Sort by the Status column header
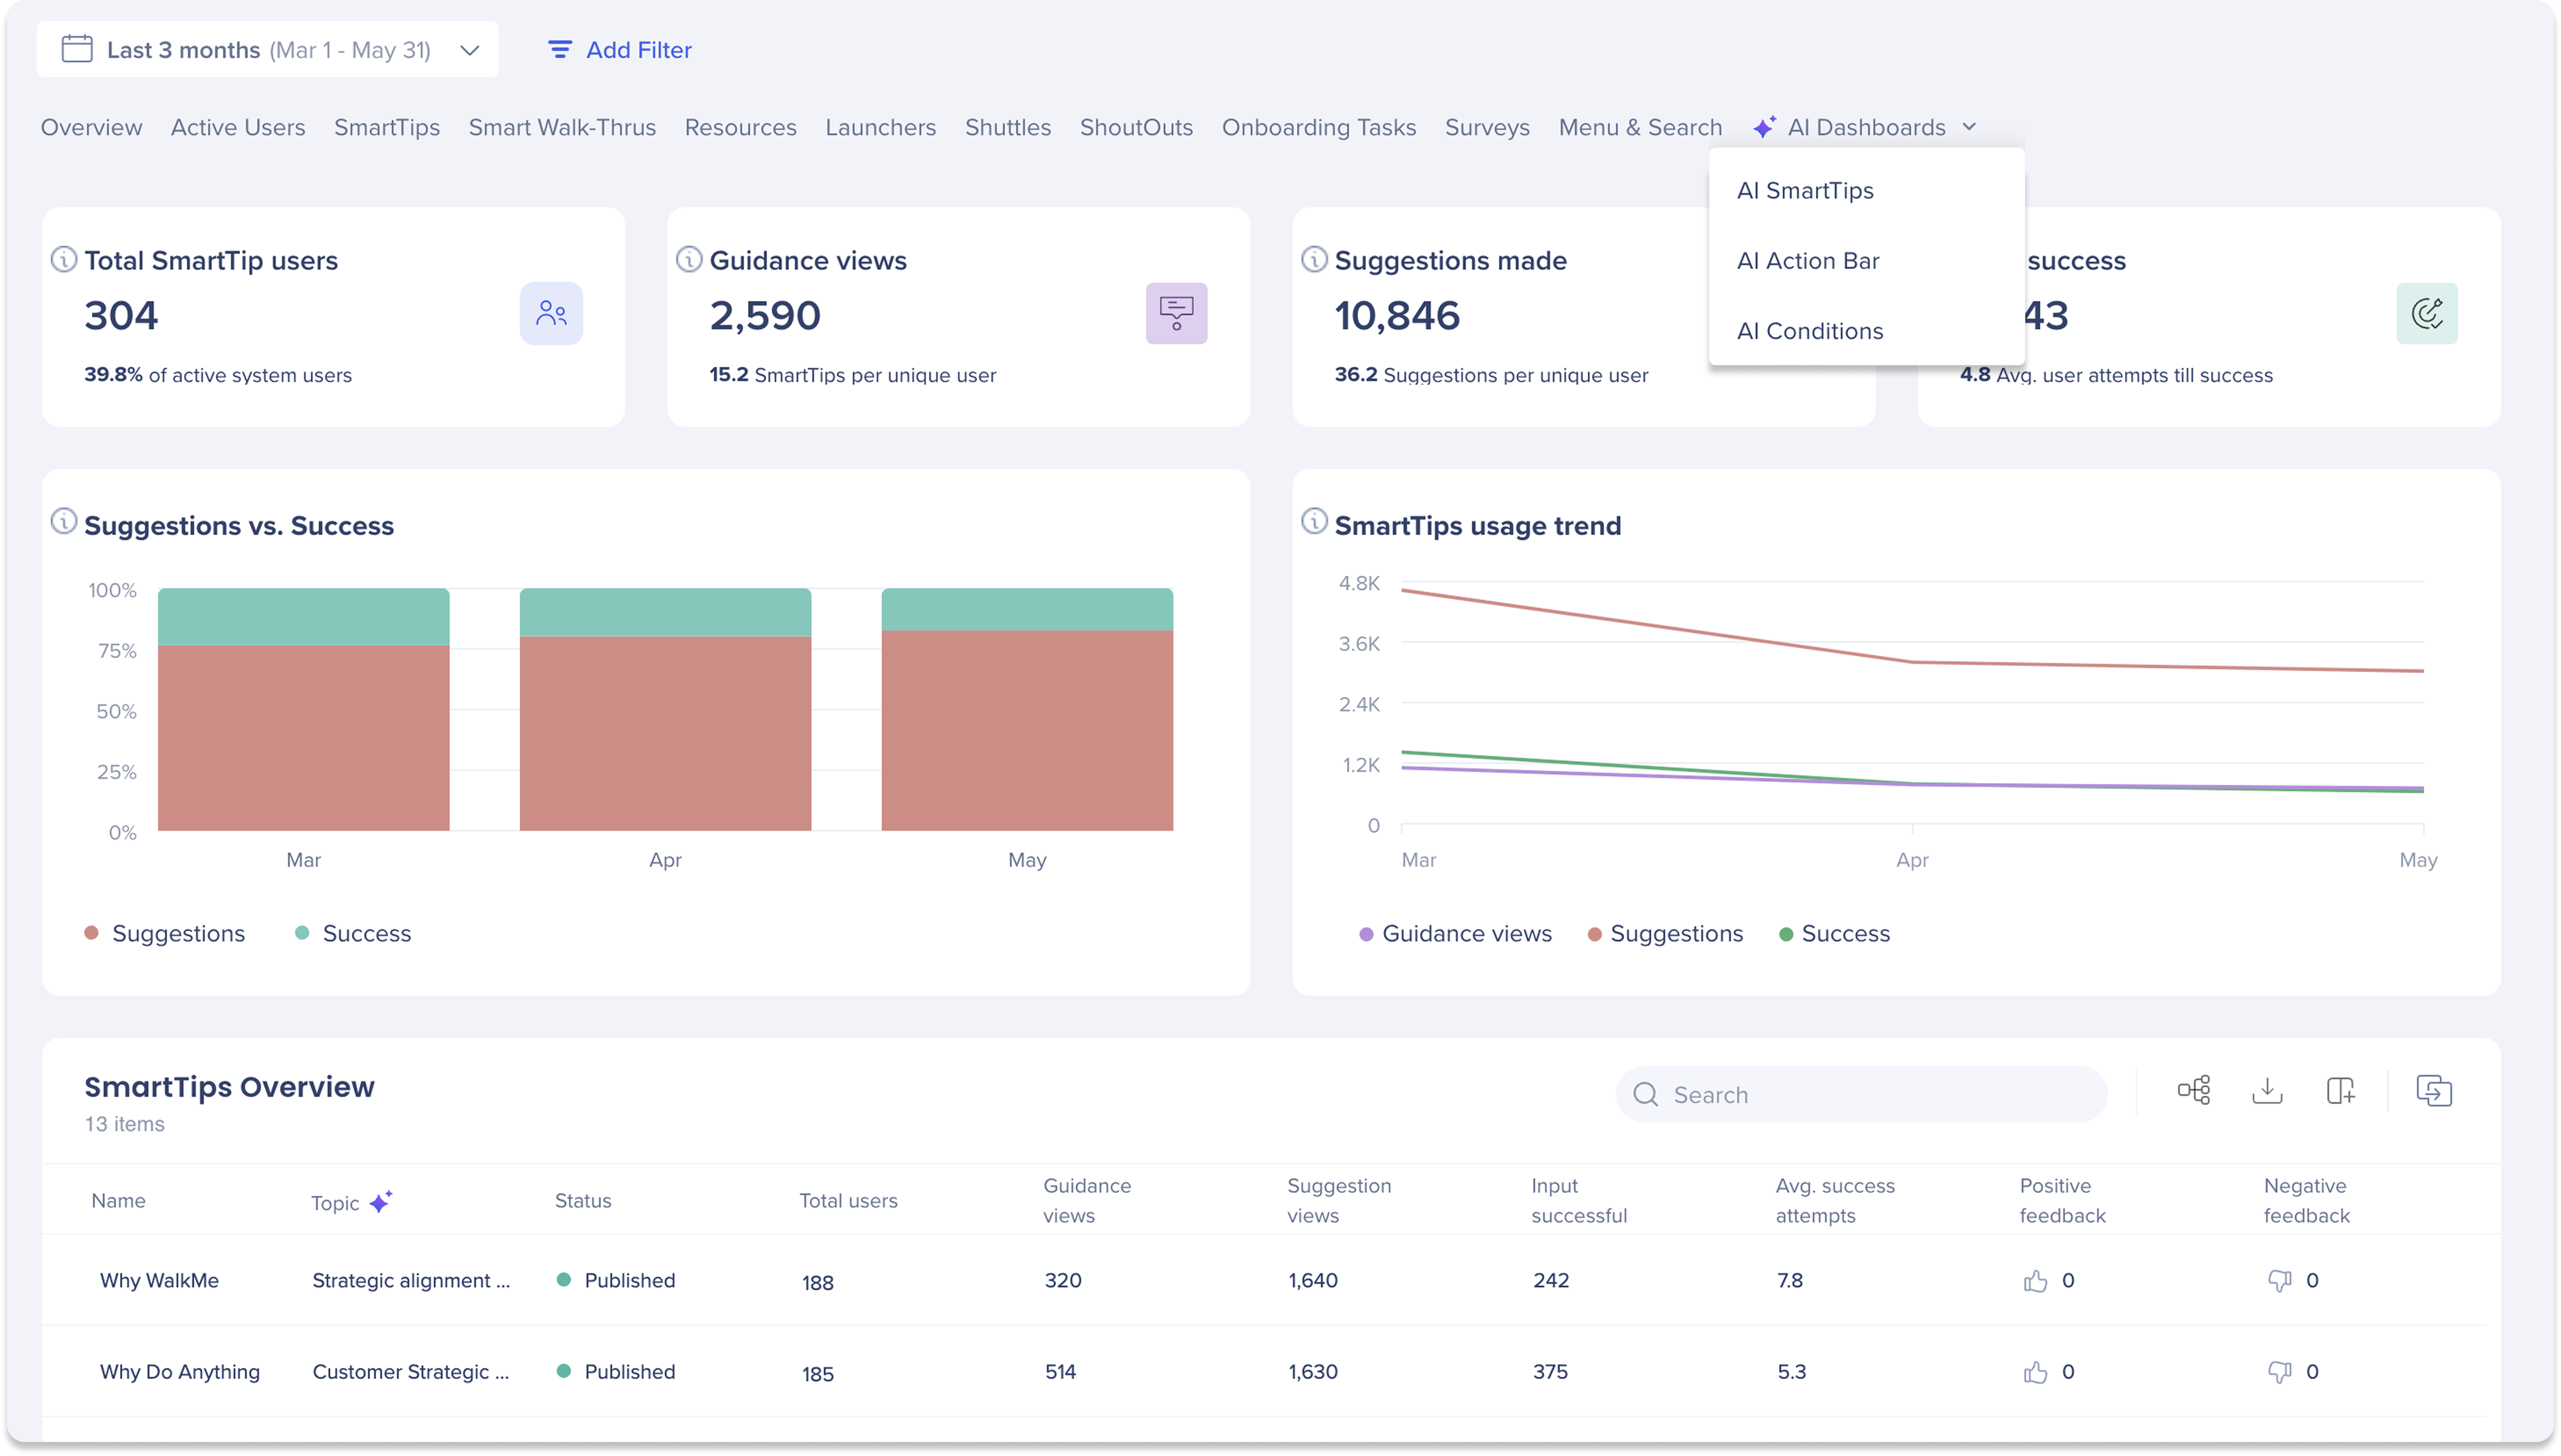 click(583, 1200)
